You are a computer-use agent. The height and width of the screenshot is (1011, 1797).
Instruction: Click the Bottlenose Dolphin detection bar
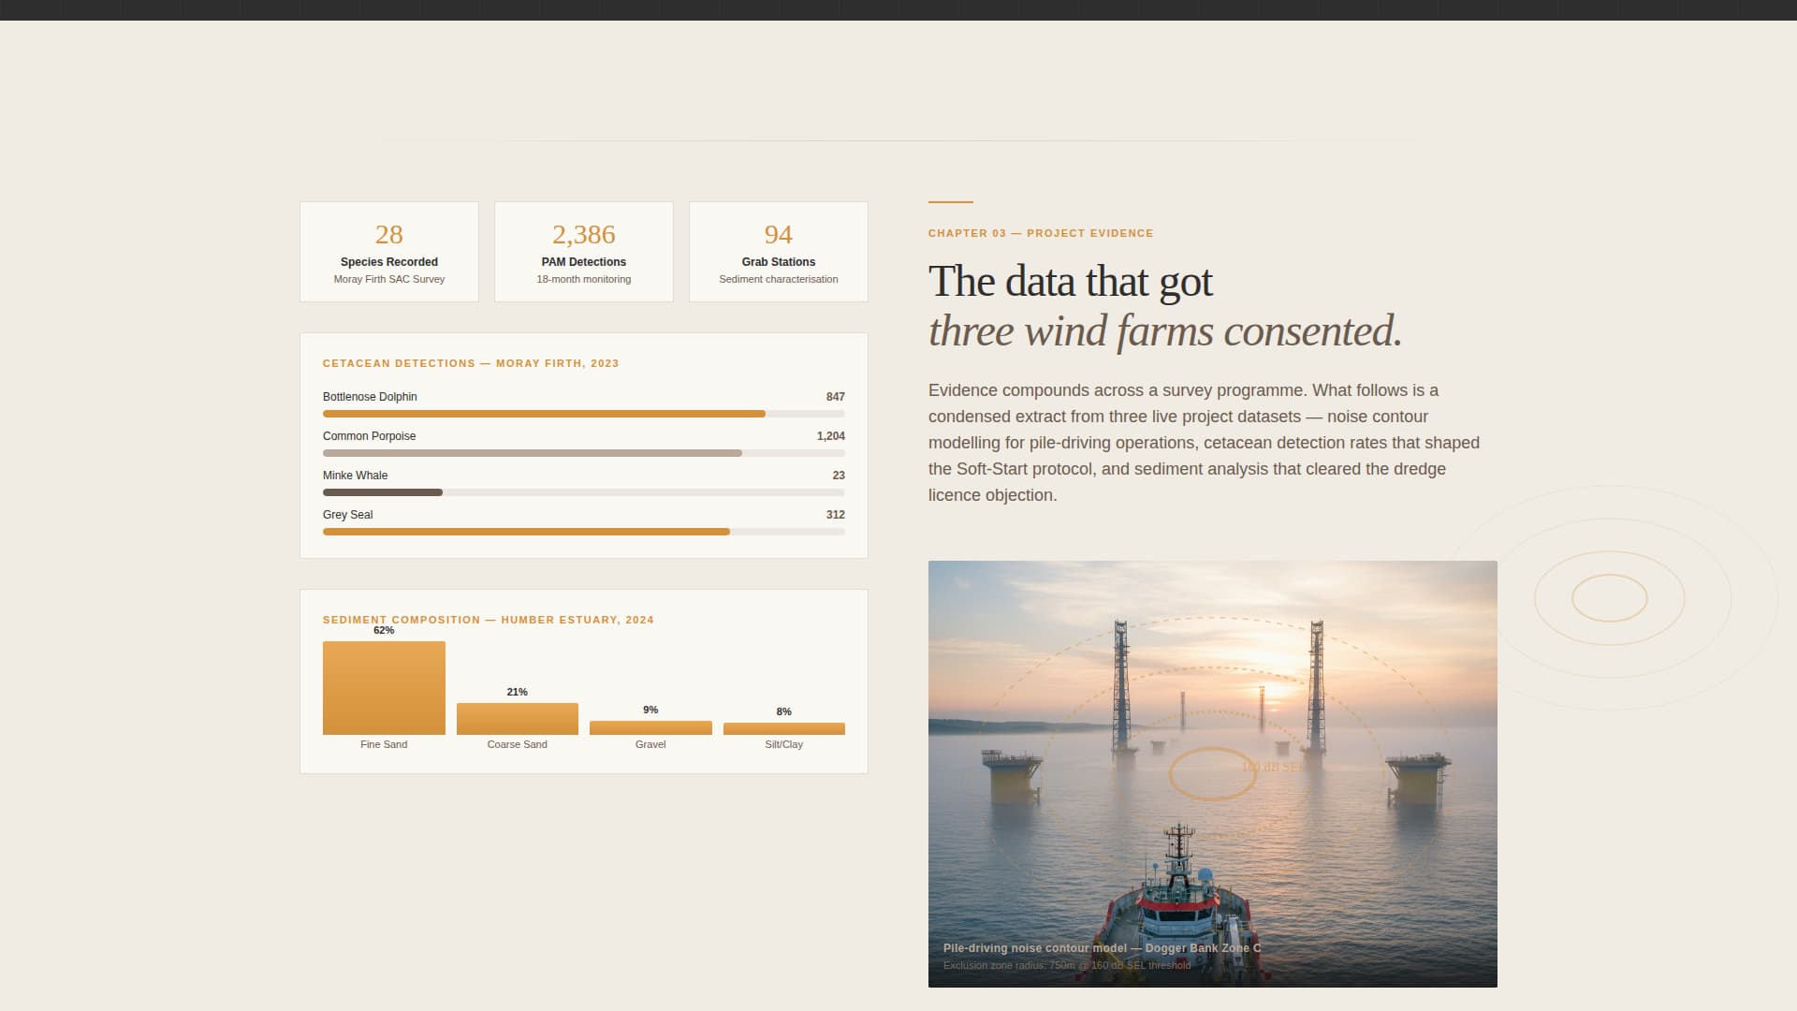click(x=543, y=413)
